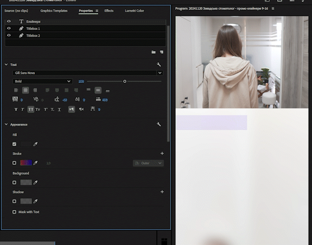Image resolution: width=312 pixels, height=245 pixels.
Task: Toggle Subscript text style
Action: (x=52, y=109)
